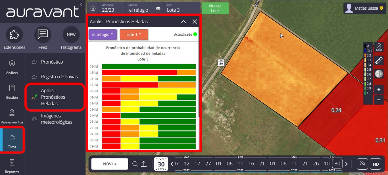Select timeline date 27 in MAR

[x=208, y=164]
